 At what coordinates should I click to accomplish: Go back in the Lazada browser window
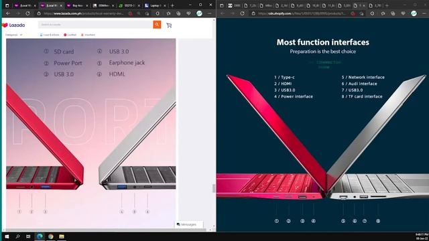pyautogui.click(x=8, y=13)
